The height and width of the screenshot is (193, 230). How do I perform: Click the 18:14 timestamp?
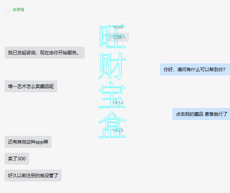(118, 103)
